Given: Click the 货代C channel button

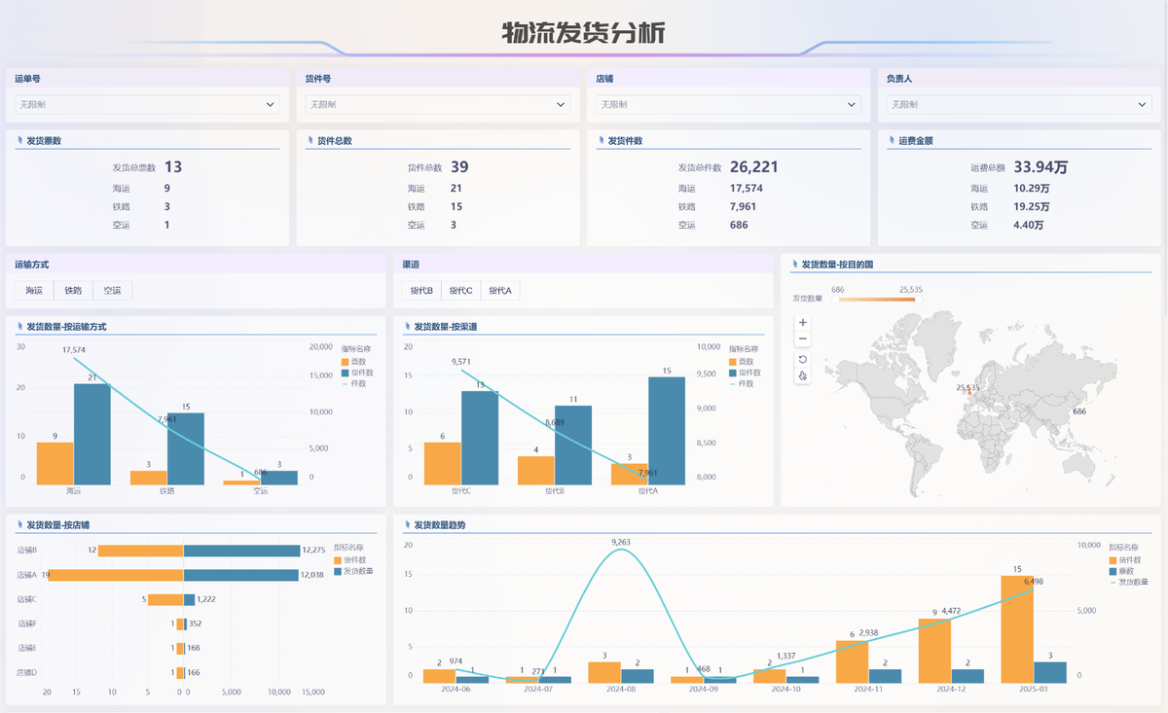Looking at the screenshot, I should click(x=460, y=290).
